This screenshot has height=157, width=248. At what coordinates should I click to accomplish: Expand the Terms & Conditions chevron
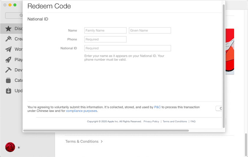click(102, 141)
